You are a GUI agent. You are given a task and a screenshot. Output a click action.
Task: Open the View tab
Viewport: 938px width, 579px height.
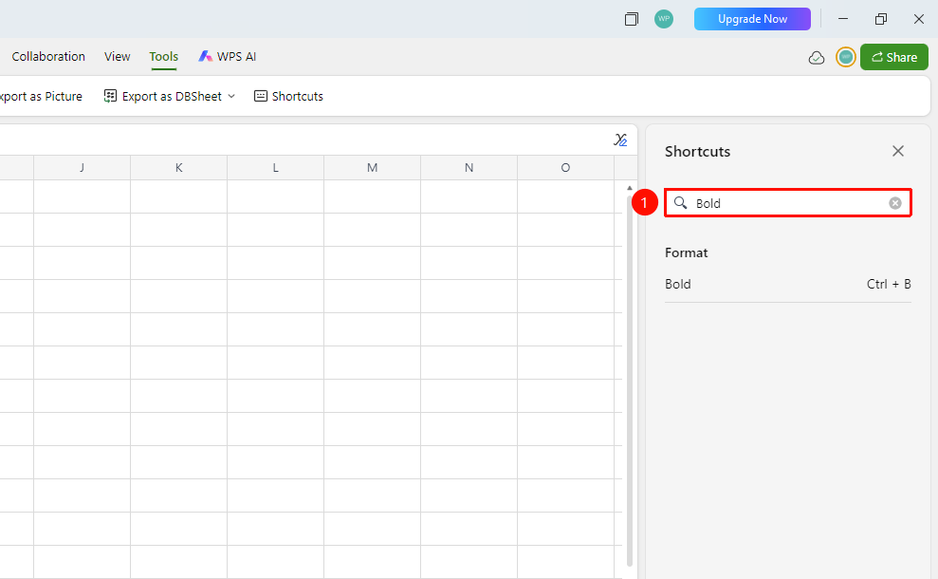click(118, 56)
